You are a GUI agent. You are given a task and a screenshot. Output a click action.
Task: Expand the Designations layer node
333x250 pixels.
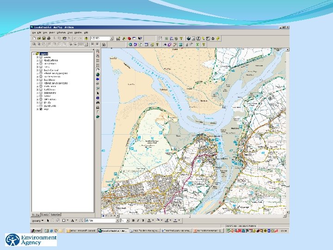click(37, 93)
